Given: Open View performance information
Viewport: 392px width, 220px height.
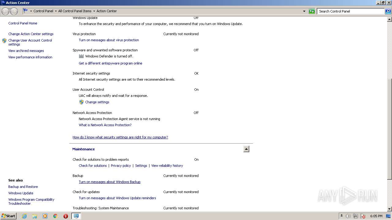Looking at the screenshot, I should 30,57.
